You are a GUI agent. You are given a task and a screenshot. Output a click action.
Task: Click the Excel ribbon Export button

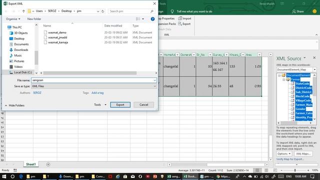[x=184, y=24]
